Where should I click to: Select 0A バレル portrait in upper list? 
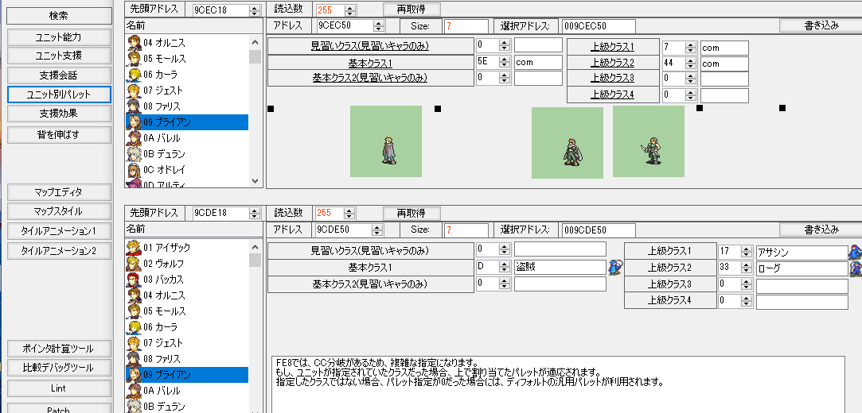tap(134, 137)
